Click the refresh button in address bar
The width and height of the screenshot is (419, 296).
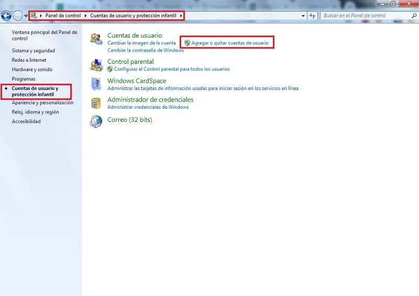[x=312, y=16]
